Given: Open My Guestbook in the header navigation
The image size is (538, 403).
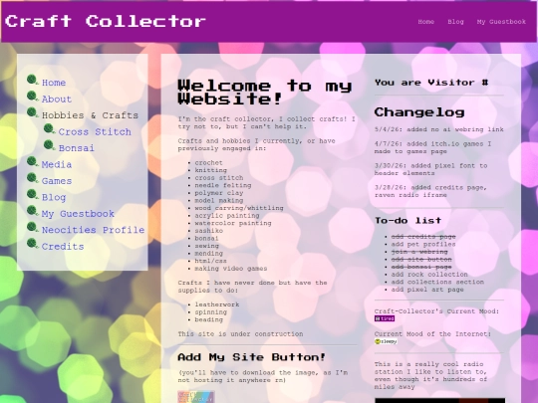Looking at the screenshot, I should click(x=501, y=22).
